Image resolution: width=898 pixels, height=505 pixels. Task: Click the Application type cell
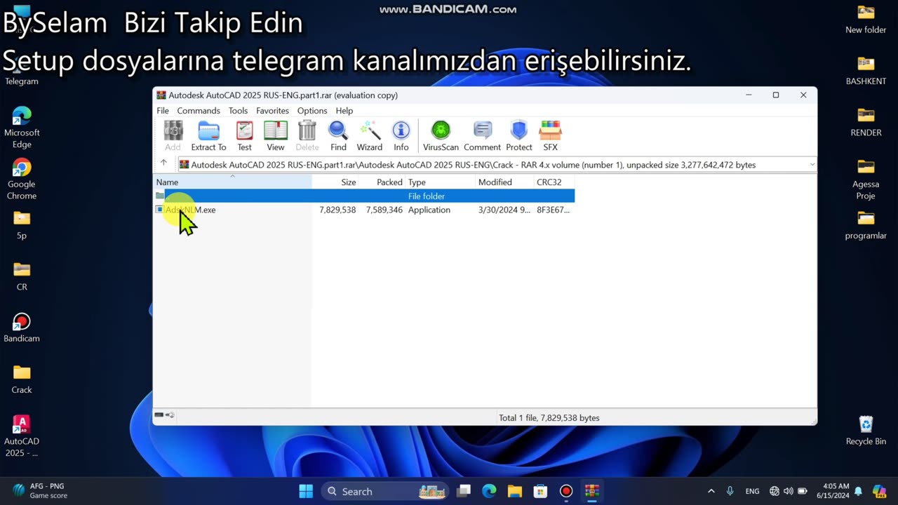tap(429, 210)
